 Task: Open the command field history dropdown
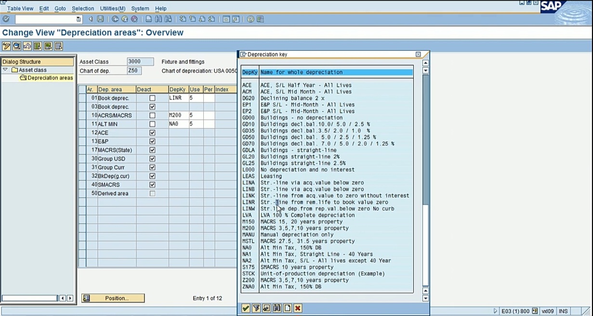pyautogui.click(x=79, y=19)
